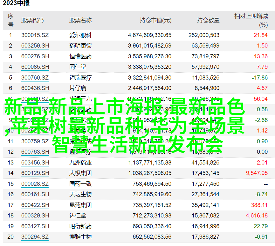Viewport: 275px width, 246px height.
Task: Click holding quantity 252,000,503
Action: pyautogui.click(x=204, y=35)
